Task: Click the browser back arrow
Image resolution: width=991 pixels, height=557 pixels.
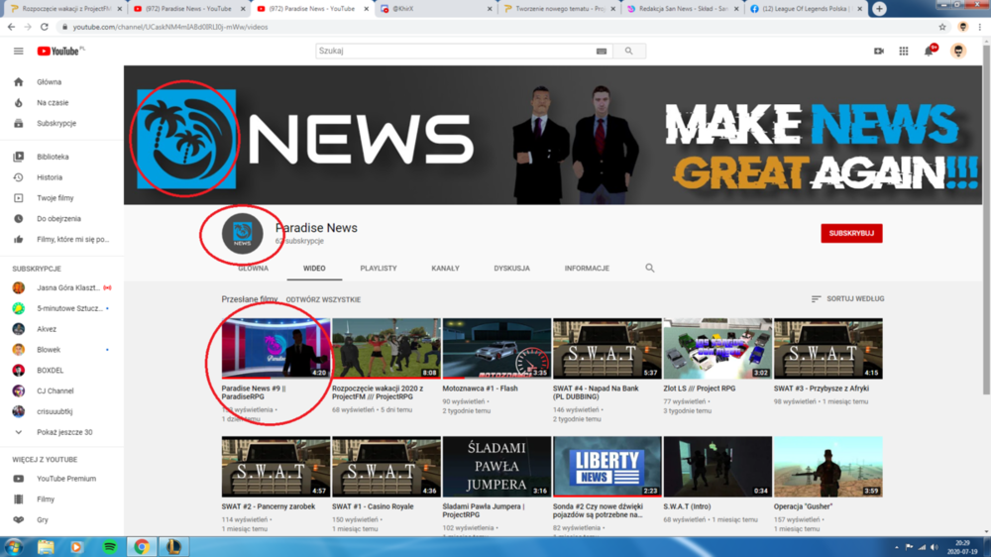Action: point(11,27)
